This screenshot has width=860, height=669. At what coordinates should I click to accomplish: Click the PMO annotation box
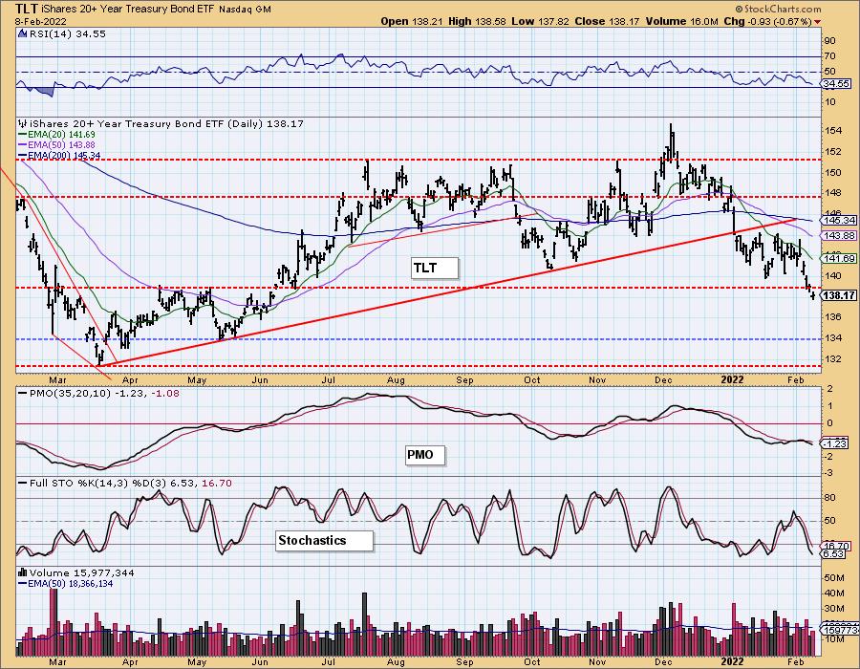click(x=424, y=455)
